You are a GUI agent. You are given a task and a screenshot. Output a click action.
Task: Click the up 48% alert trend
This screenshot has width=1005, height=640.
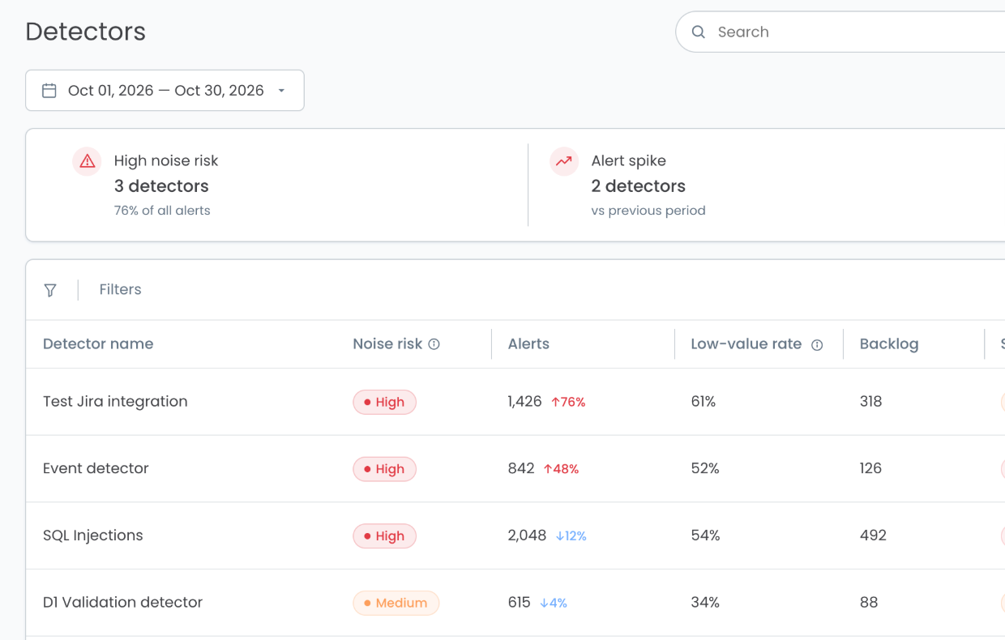point(561,469)
